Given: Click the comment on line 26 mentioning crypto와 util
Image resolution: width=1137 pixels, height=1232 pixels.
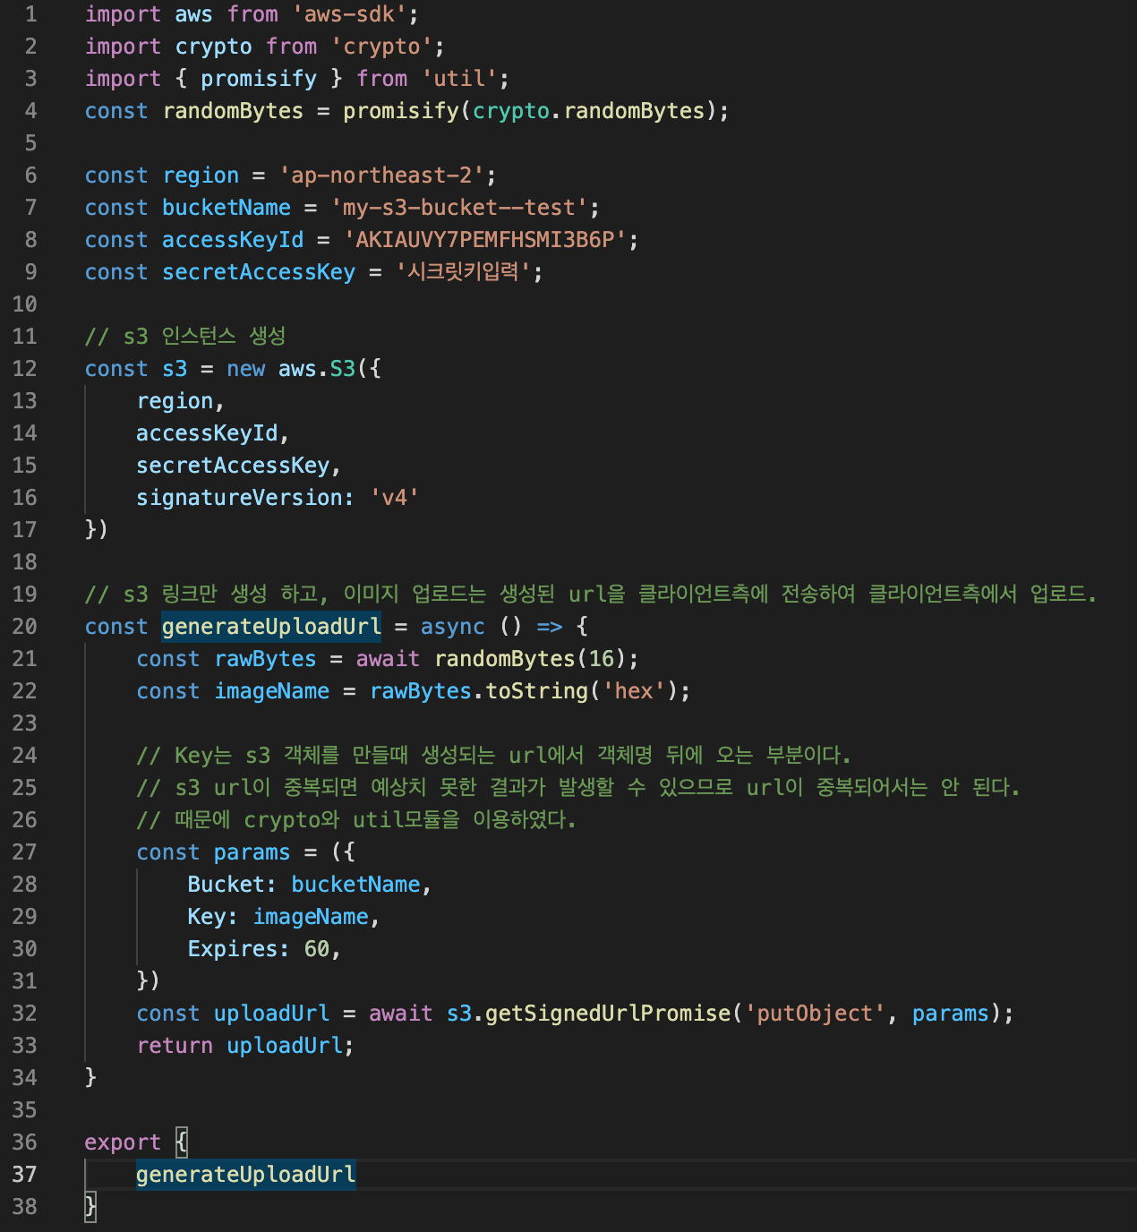Looking at the screenshot, I should click(356, 820).
